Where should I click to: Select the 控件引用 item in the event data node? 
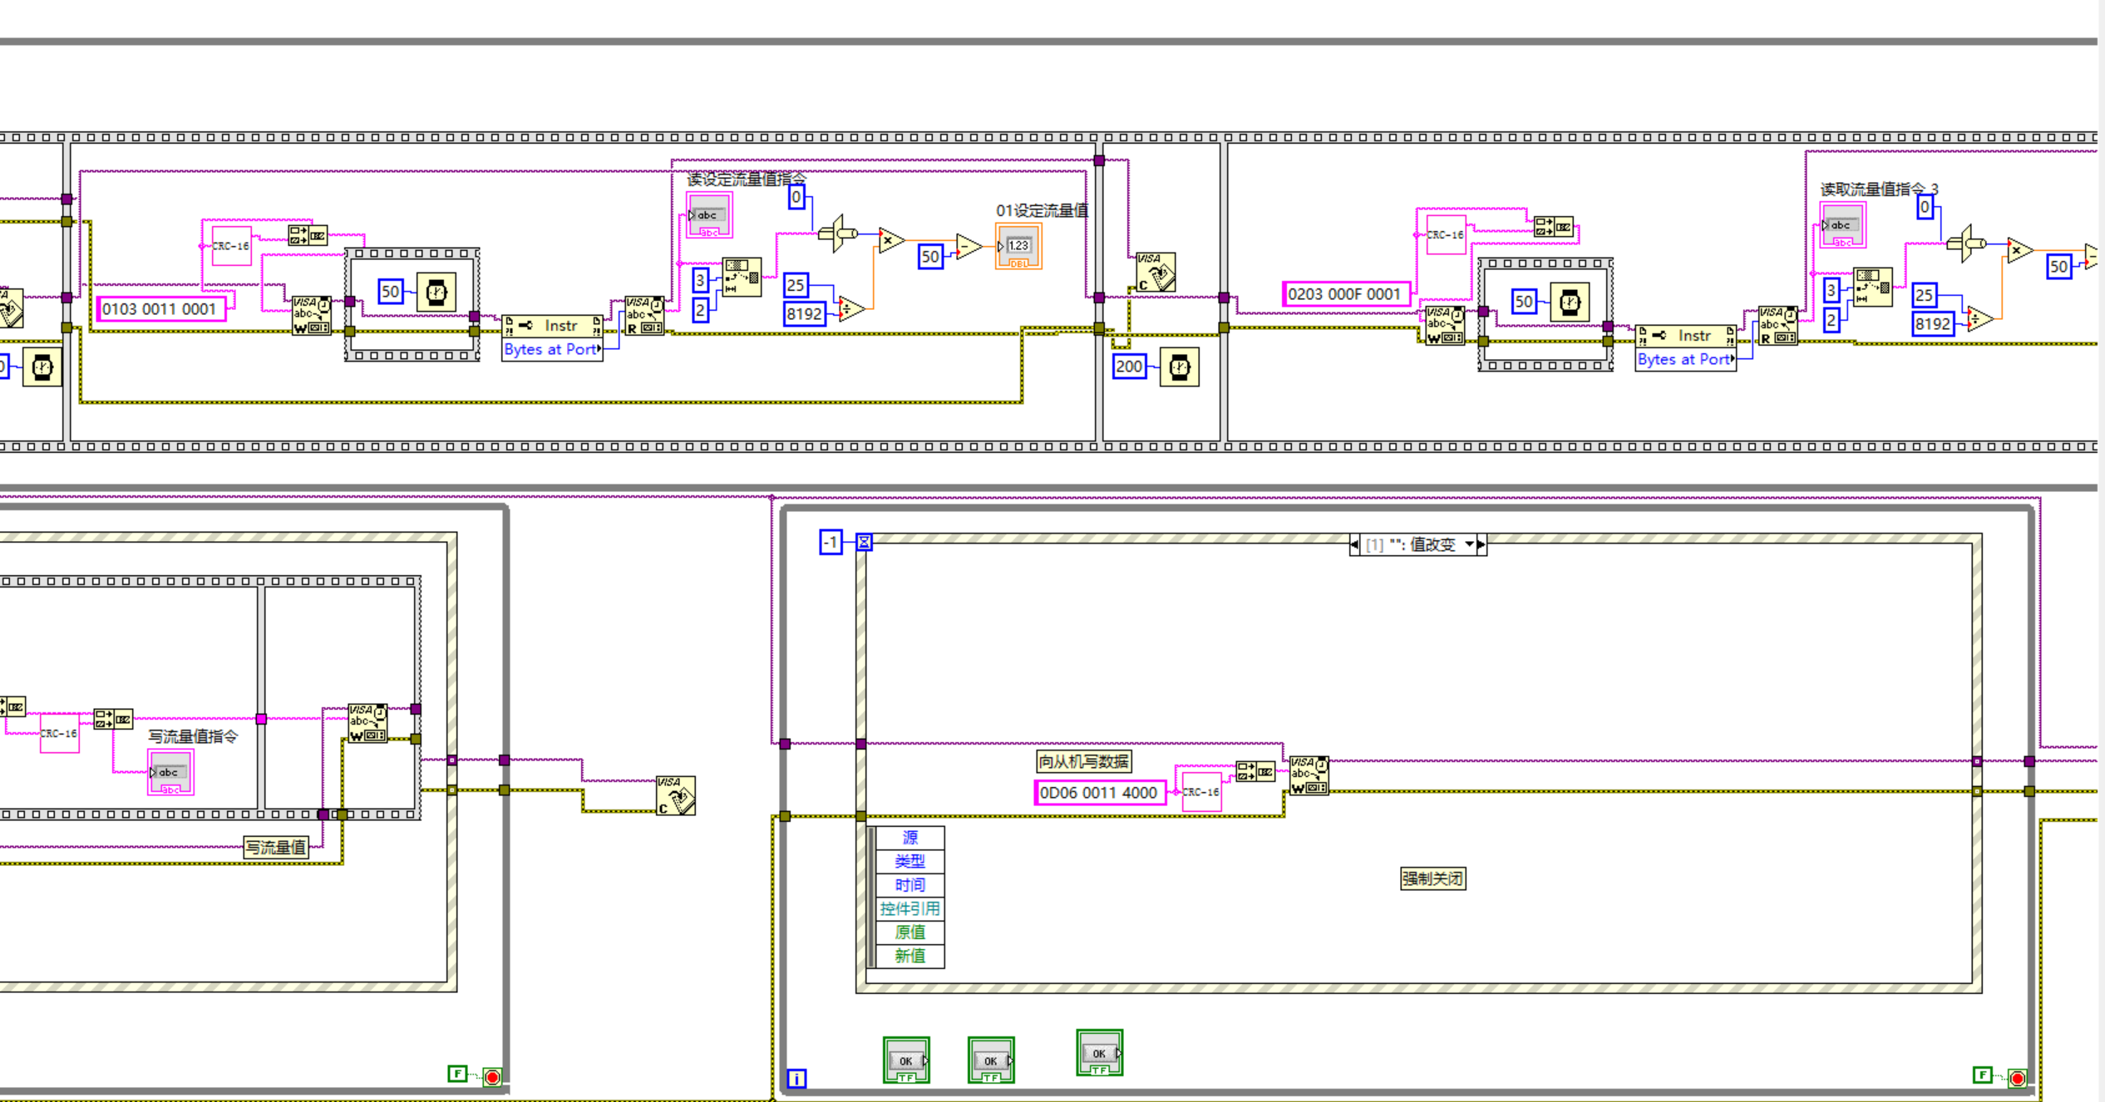(910, 908)
